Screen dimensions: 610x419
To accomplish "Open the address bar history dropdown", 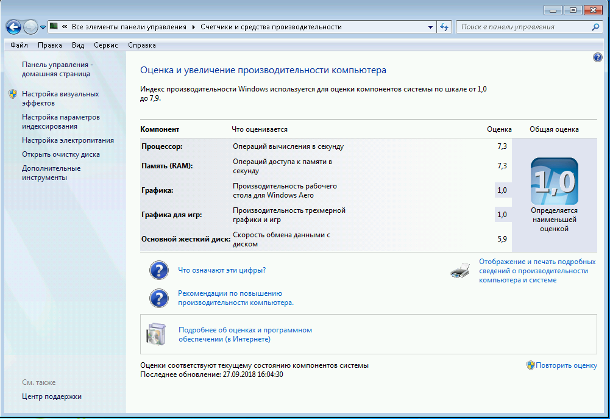I will point(430,27).
